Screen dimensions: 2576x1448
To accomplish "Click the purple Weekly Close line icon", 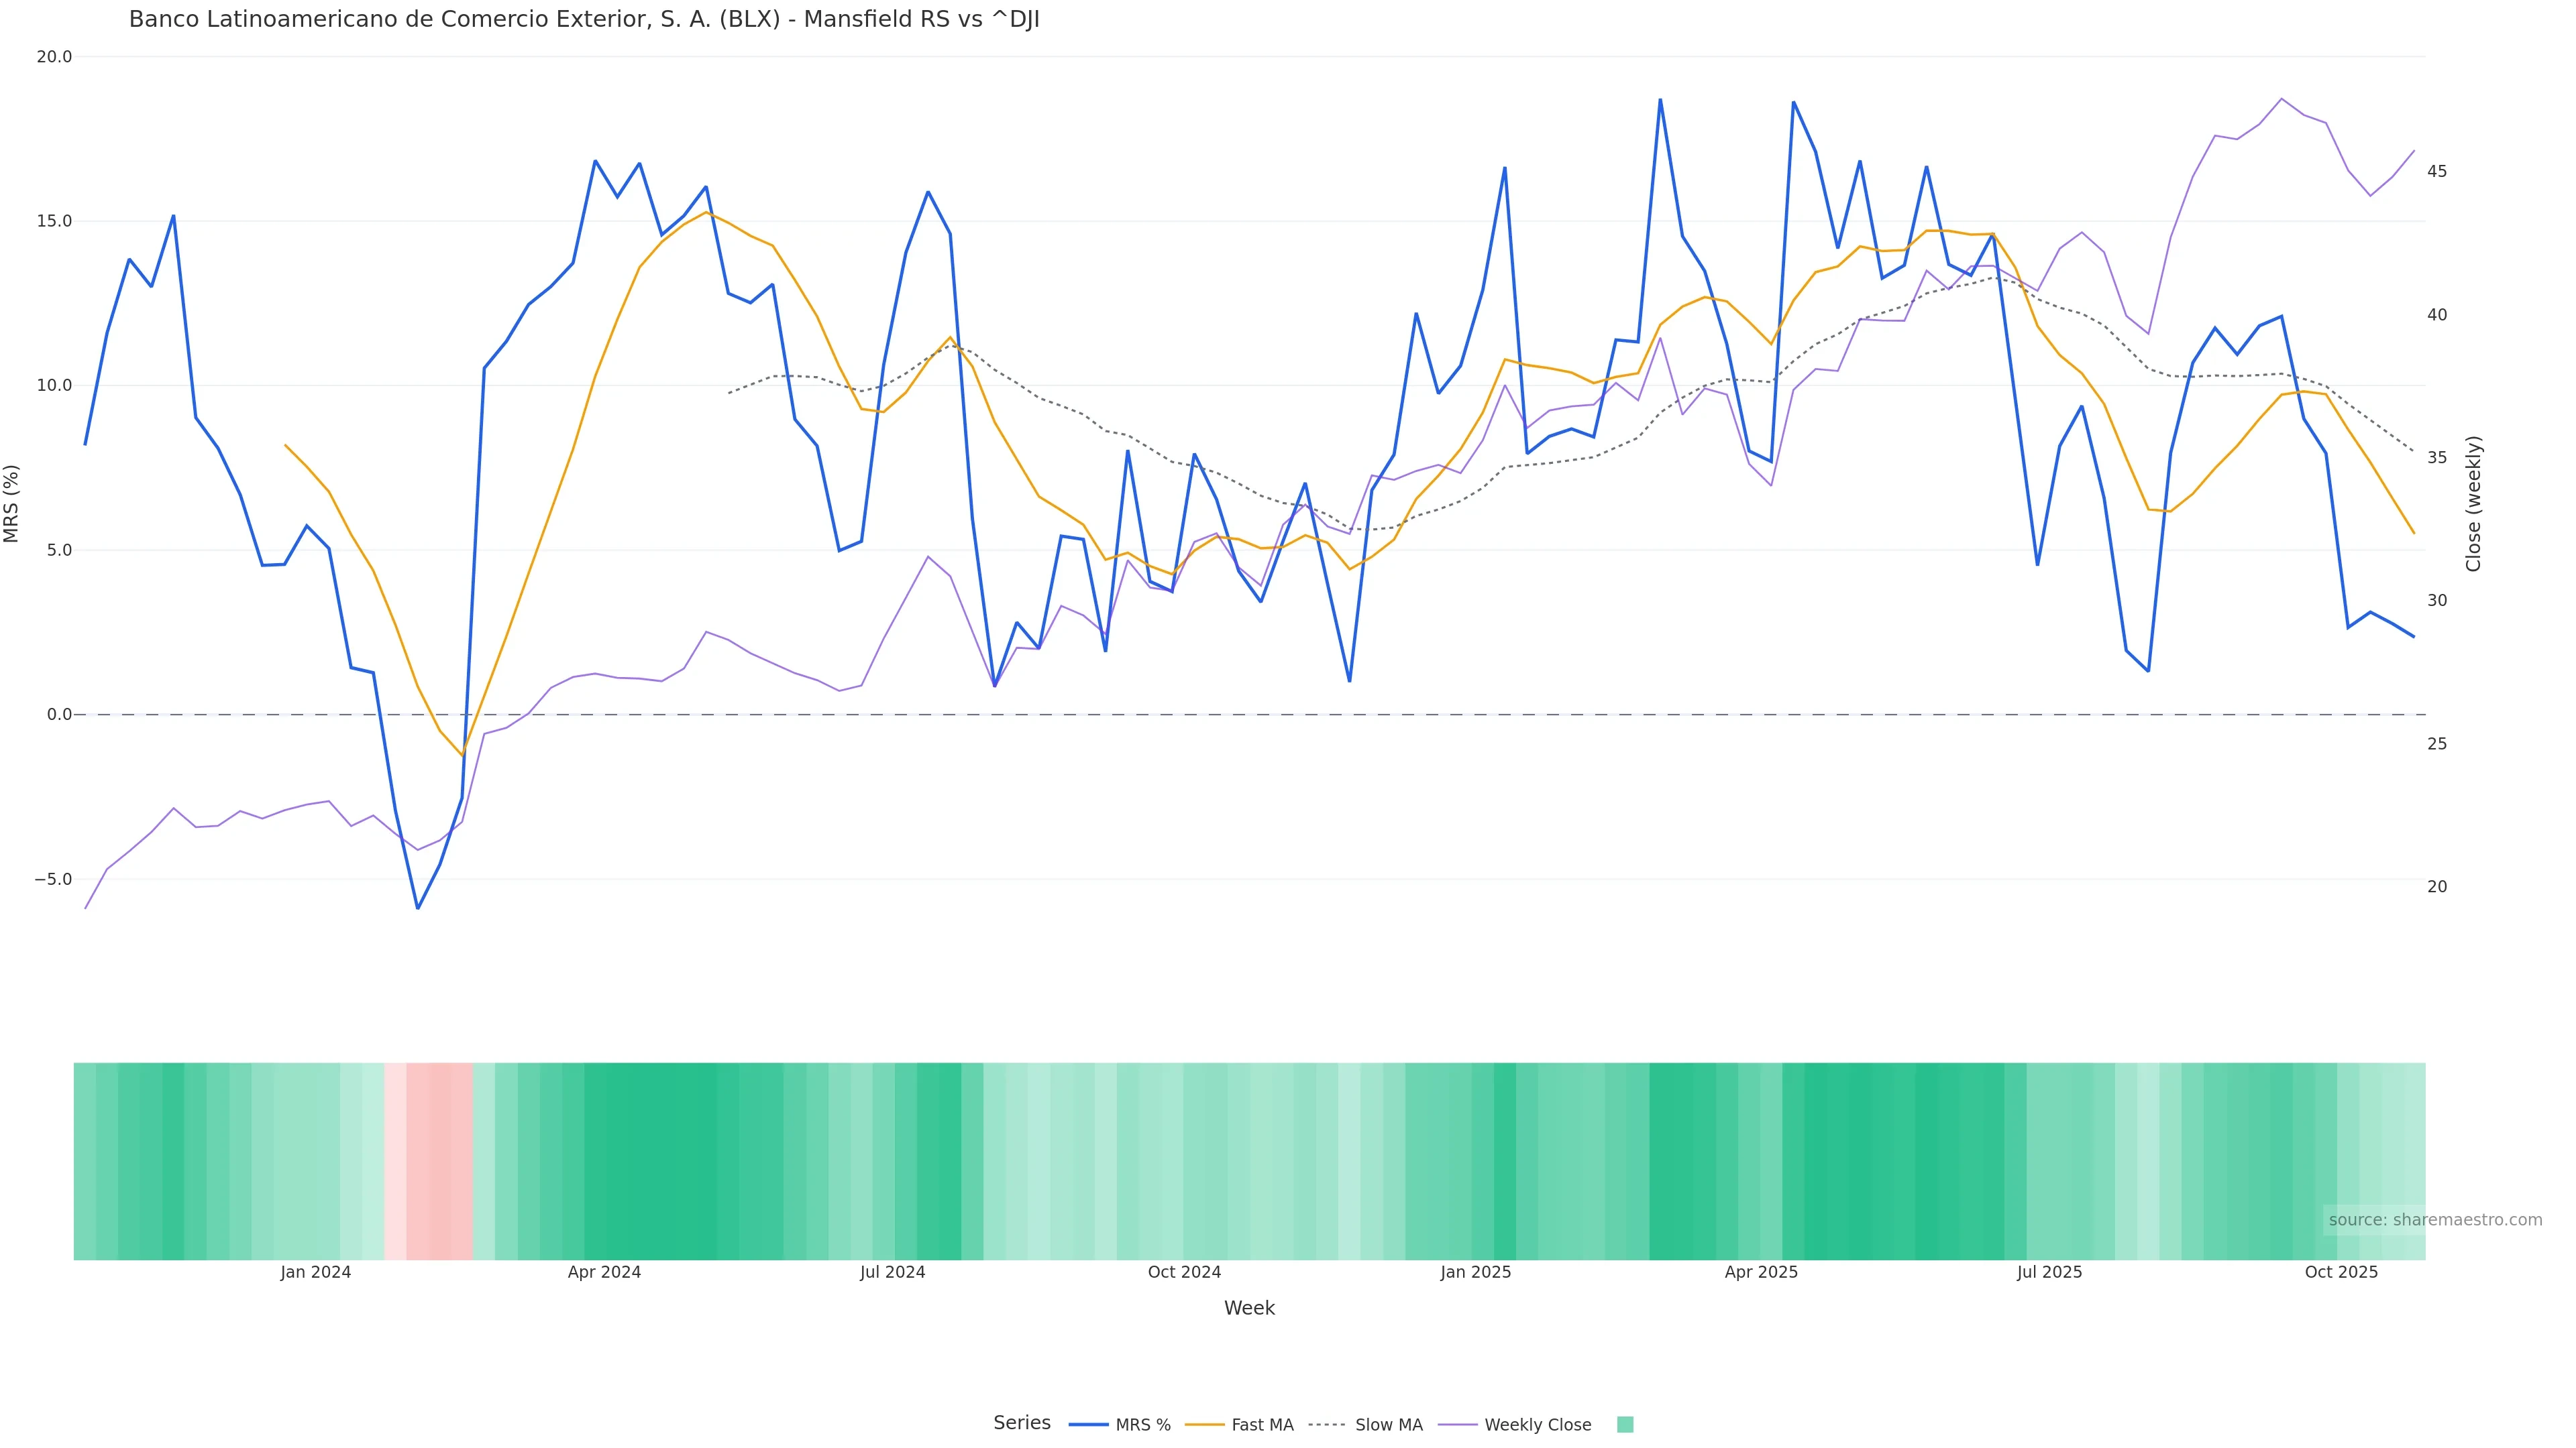I will [x=1458, y=1425].
